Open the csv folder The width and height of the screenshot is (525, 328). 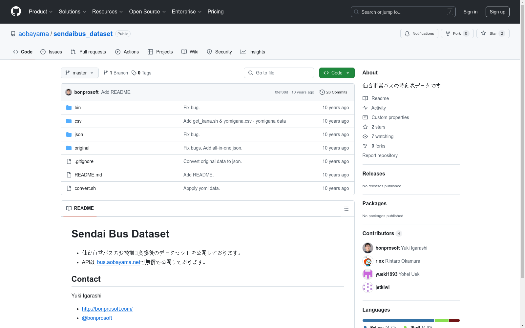(78, 121)
